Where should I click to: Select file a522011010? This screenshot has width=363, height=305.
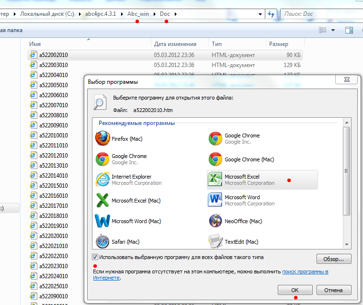[x=54, y=146]
